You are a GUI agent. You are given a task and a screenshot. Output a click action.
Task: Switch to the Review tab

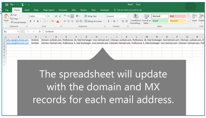pos(84,10)
